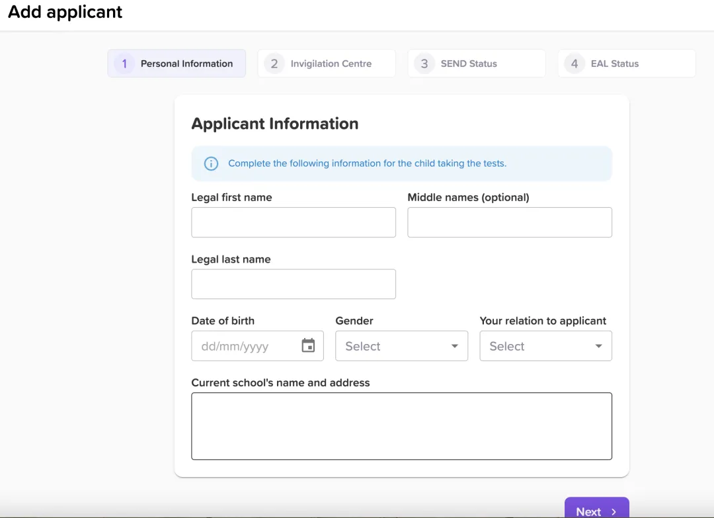Viewport: 714px width, 518px height.
Task: Click the number 2 circle for Invigilation Centre
Action: [274, 64]
